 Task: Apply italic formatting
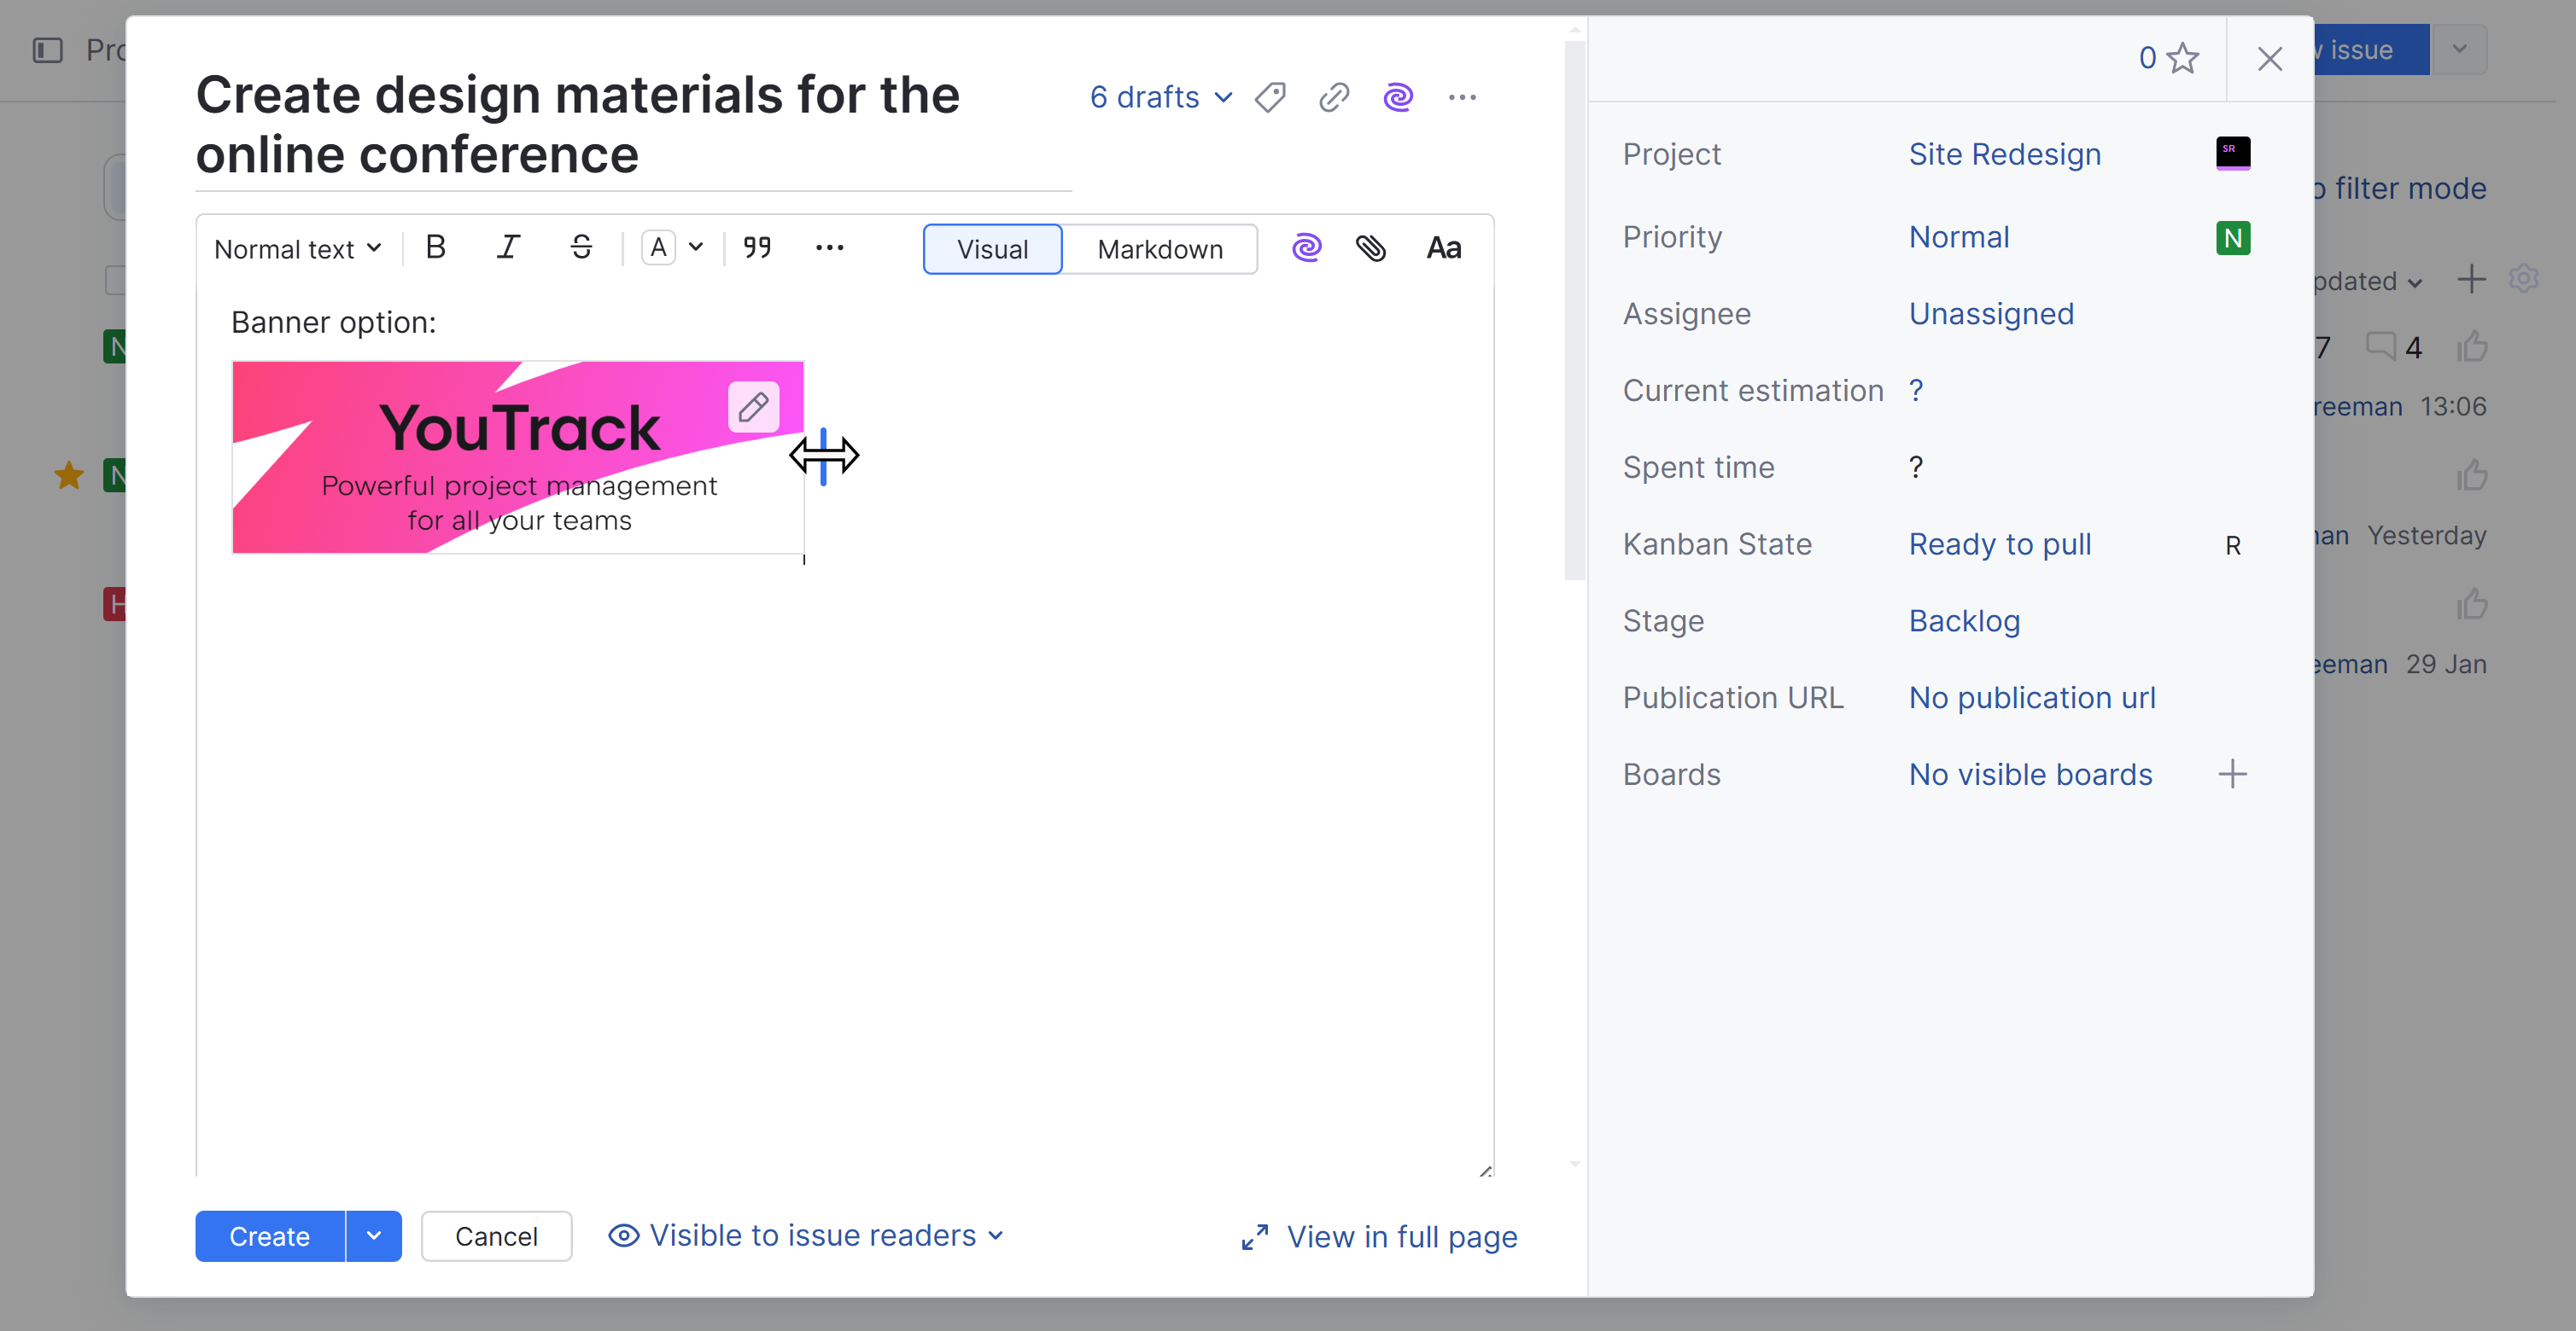coord(508,247)
